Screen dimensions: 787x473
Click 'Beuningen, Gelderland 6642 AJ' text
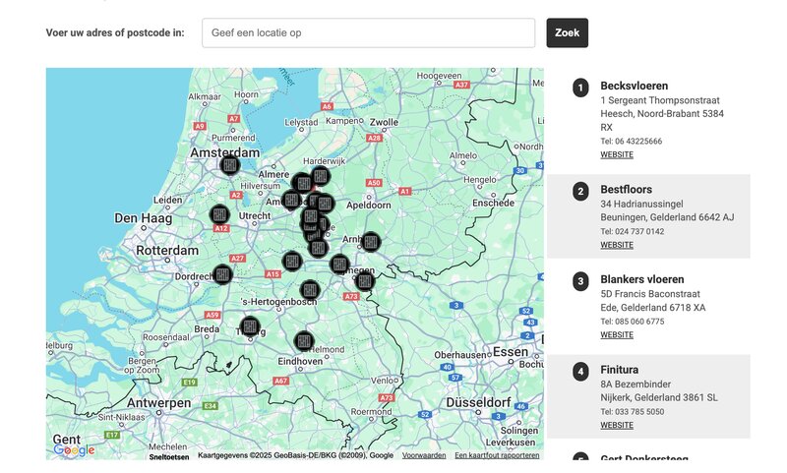click(667, 217)
